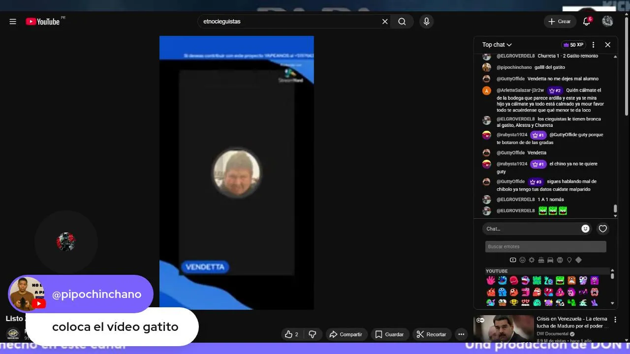The width and height of the screenshot is (630, 354).
Task: Send a heart reaction in chat
Action: coord(603,229)
